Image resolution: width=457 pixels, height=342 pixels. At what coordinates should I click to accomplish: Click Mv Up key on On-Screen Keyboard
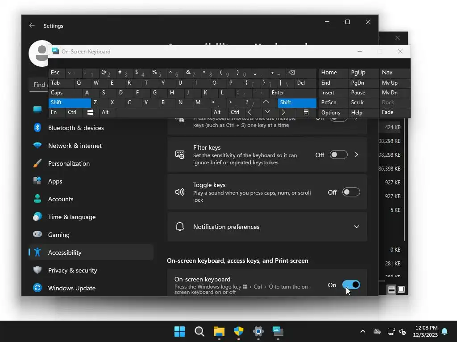click(x=395, y=83)
